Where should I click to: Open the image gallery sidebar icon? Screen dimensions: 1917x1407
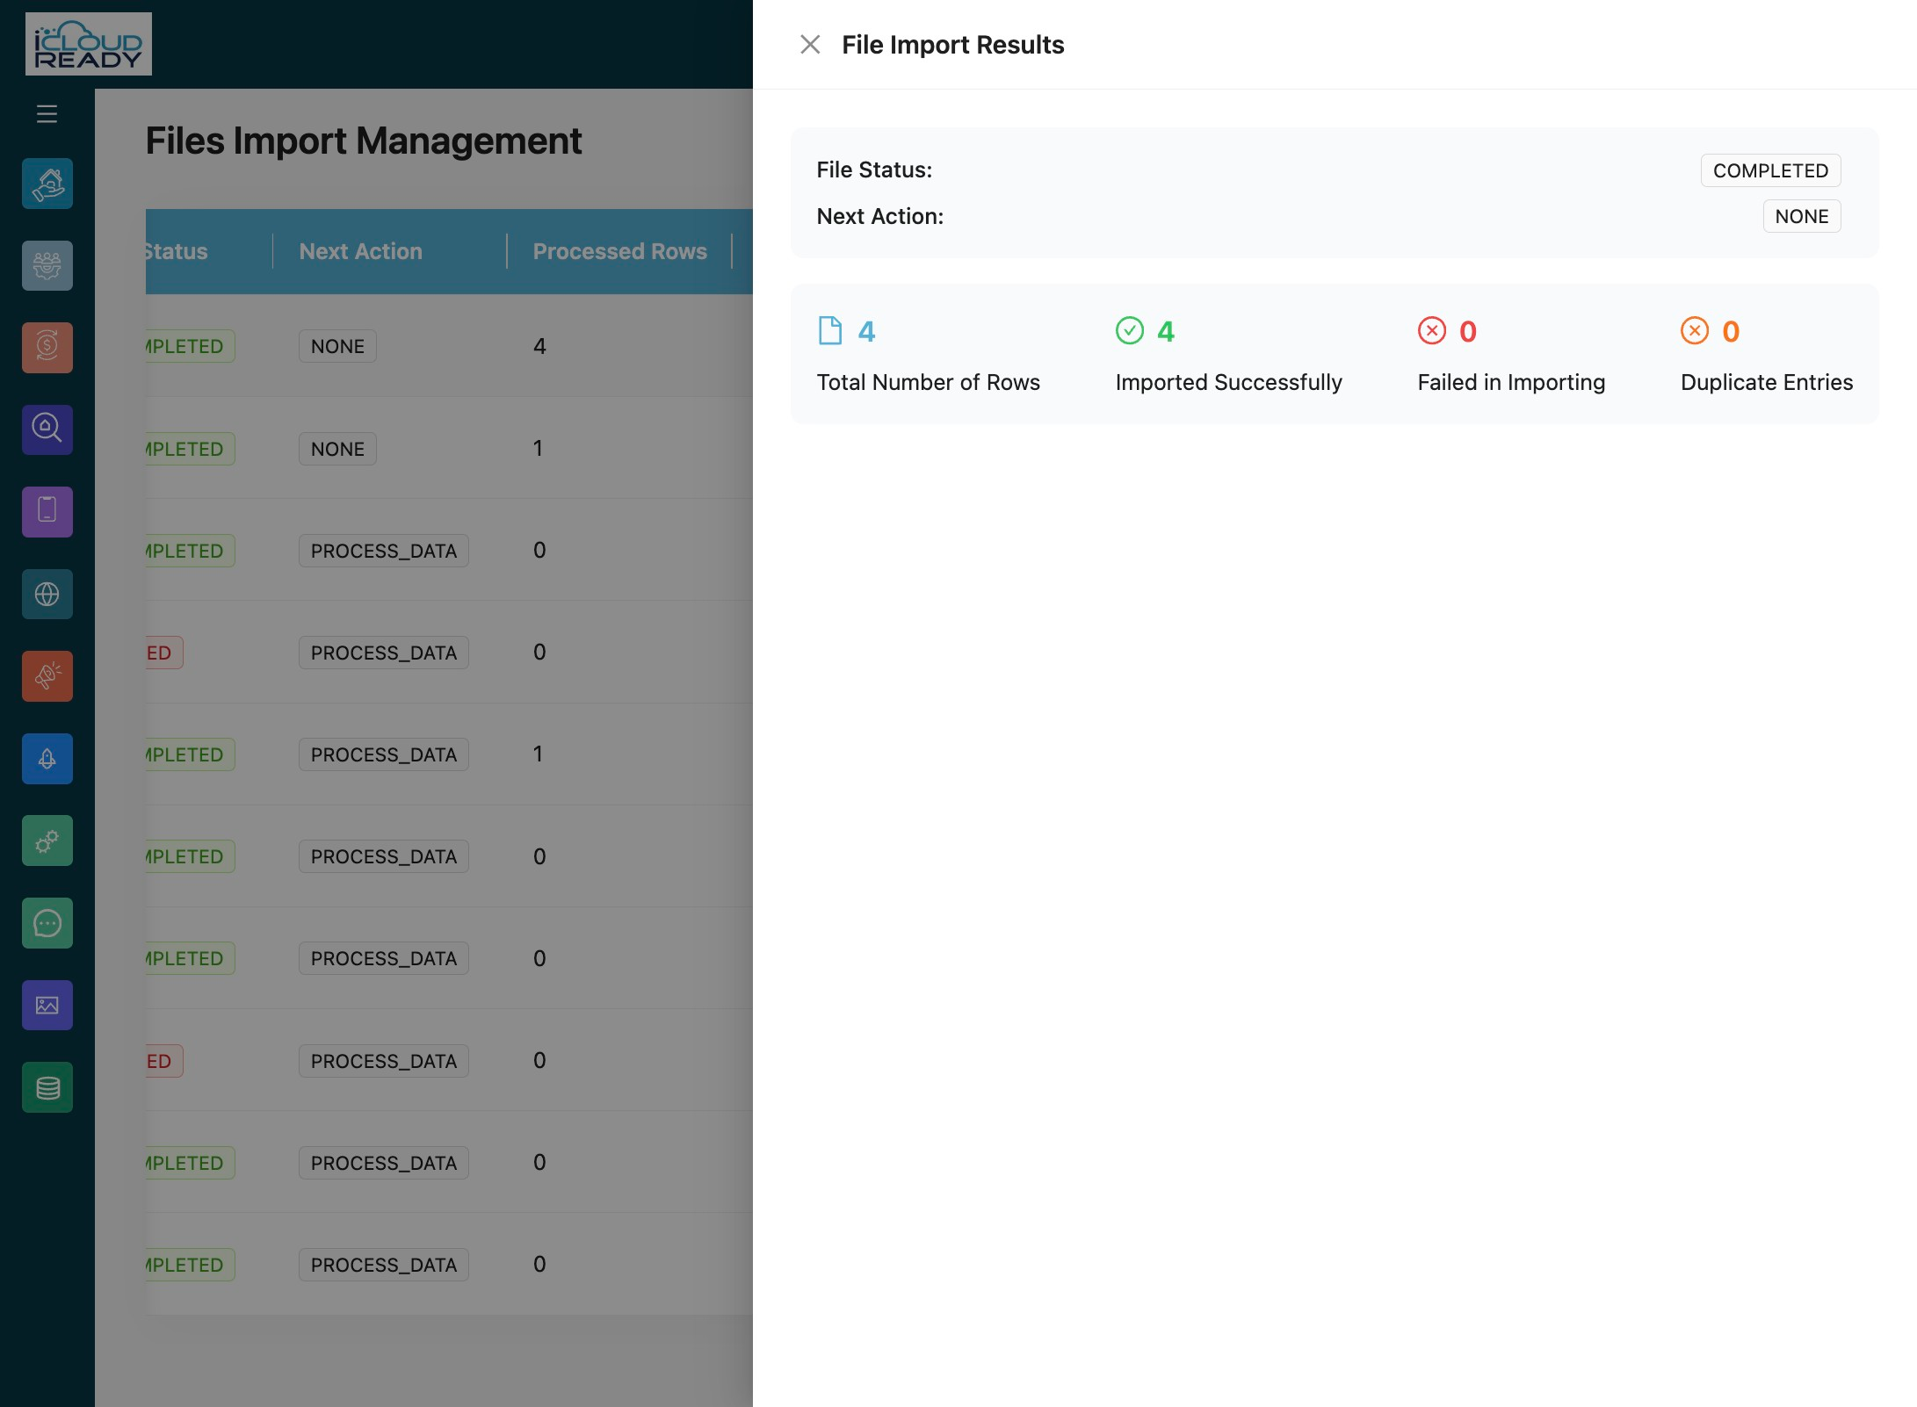click(x=47, y=1005)
